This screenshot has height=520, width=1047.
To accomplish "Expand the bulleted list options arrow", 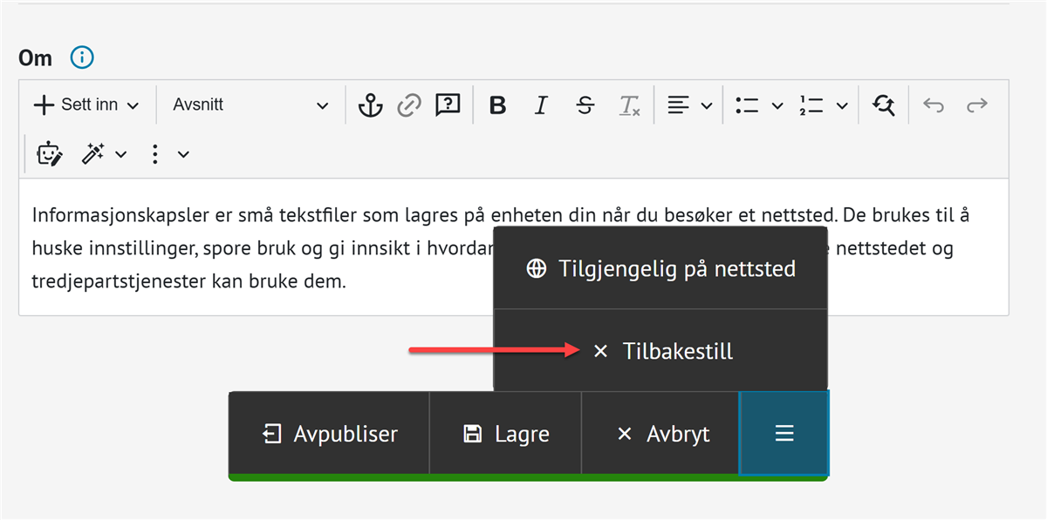I will pyautogui.click(x=777, y=106).
